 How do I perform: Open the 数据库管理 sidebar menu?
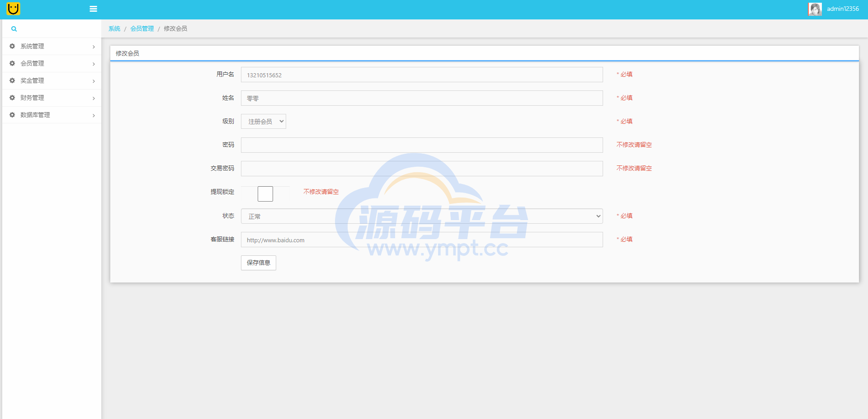tap(52, 115)
